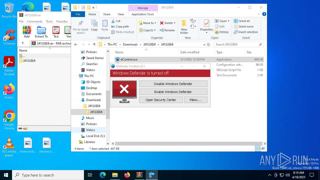This screenshot has width=320, height=180.
Task: Click Disable Windows Defender button
Action: point(173,84)
